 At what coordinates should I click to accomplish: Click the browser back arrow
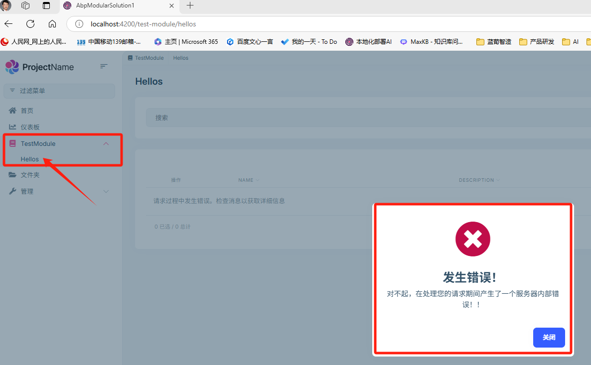pyautogui.click(x=8, y=24)
